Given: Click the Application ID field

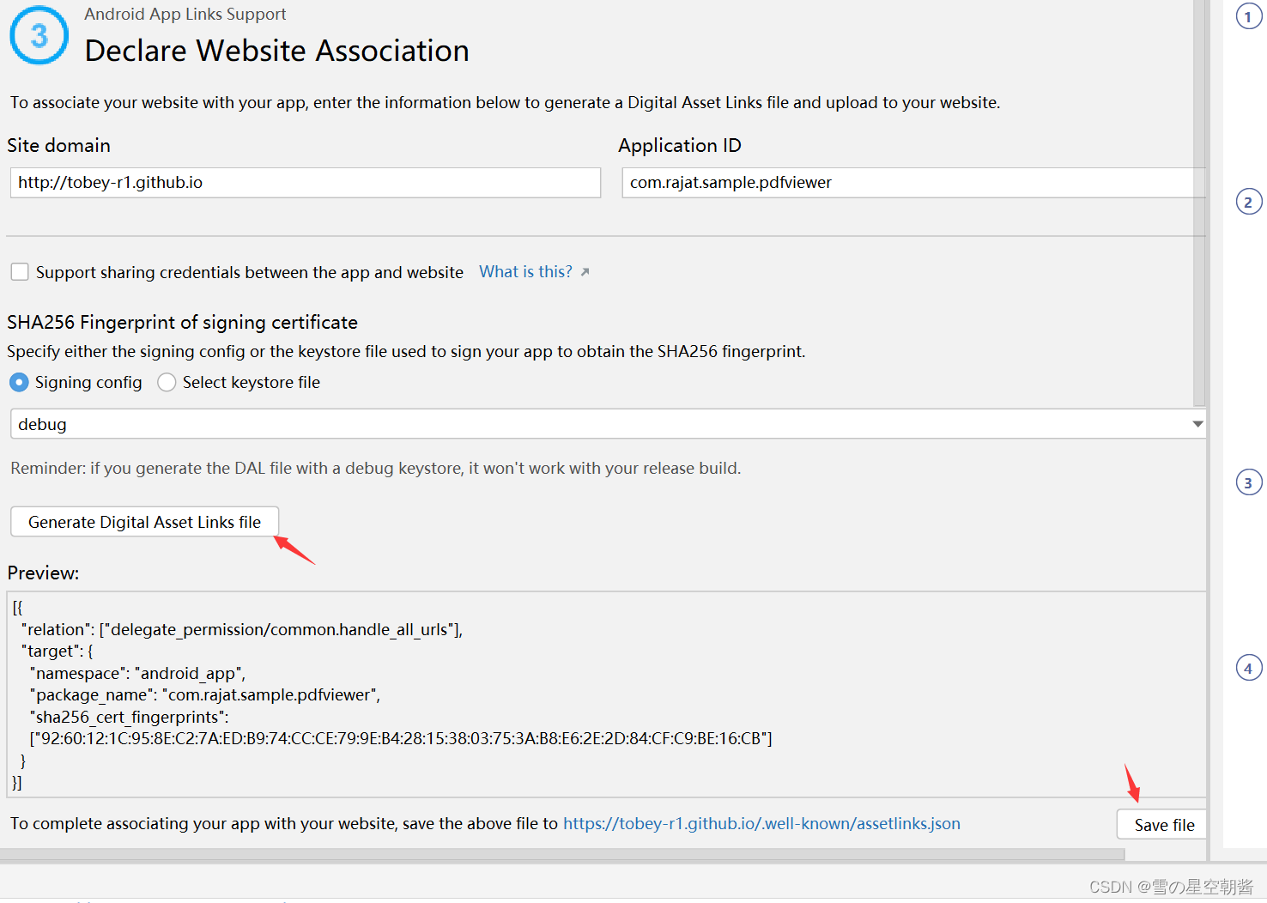Looking at the screenshot, I should point(913,183).
